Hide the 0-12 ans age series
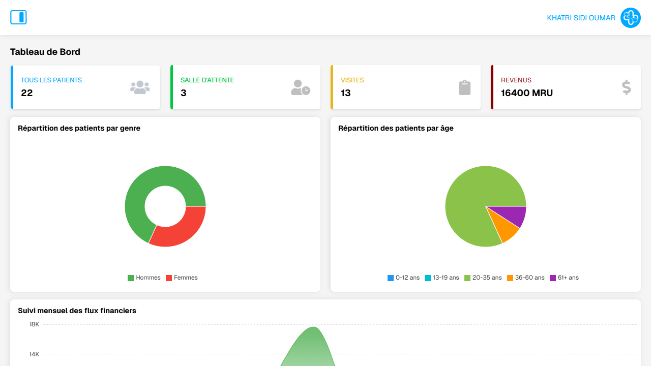The width and height of the screenshot is (651, 366). click(403, 278)
